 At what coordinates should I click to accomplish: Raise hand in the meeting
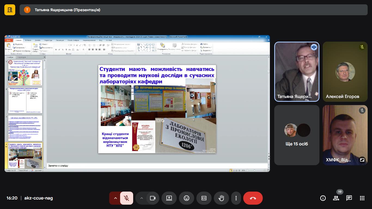pyautogui.click(x=221, y=198)
